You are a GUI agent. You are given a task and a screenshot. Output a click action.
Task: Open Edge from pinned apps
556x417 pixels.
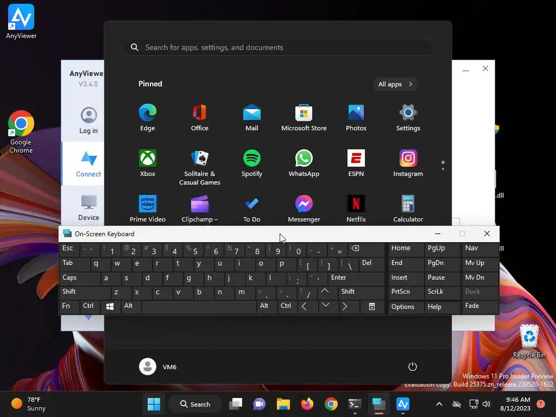pyautogui.click(x=148, y=118)
